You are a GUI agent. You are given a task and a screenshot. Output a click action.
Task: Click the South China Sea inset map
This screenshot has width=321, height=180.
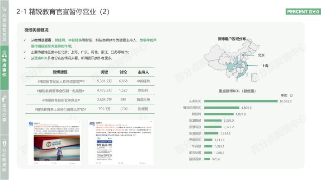pyautogui.click(x=254, y=77)
